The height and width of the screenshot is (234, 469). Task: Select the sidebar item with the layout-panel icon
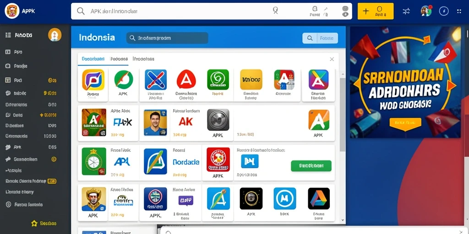click(x=31, y=80)
